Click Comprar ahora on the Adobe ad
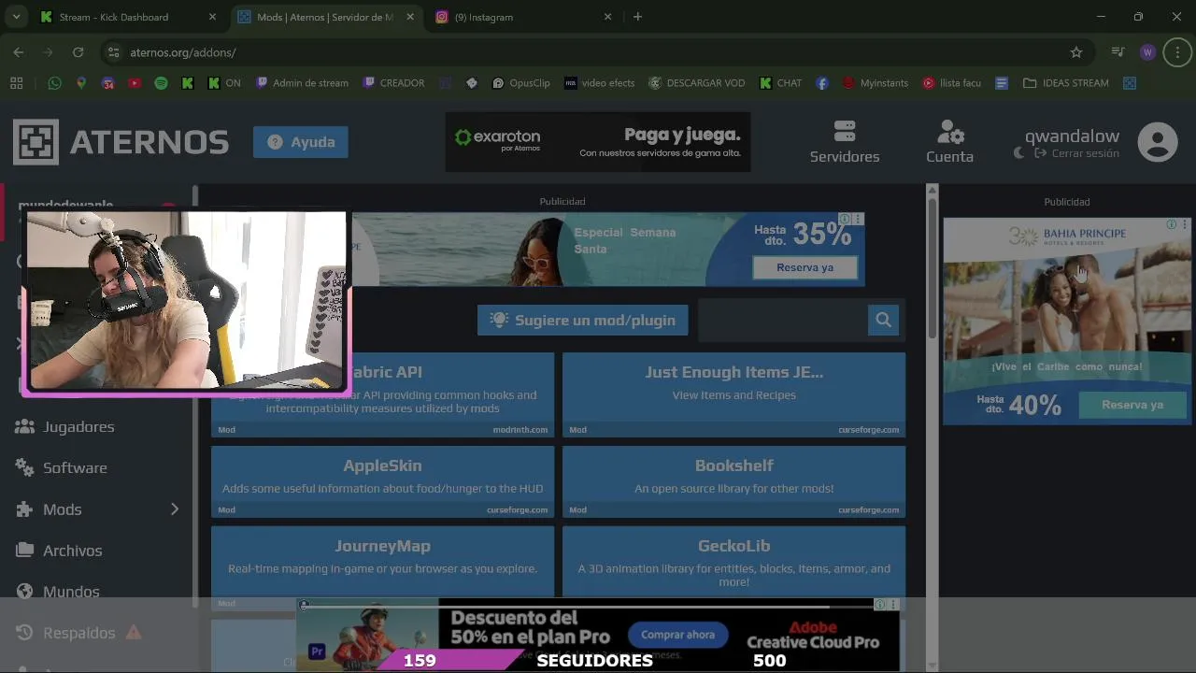Image resolution: width=1196 pixels, height=673 pixels. [677, 635]
